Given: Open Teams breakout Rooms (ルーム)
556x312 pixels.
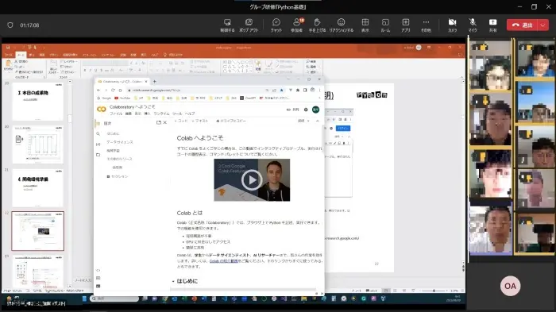Looking at the screenshot, I should point(385,25).
